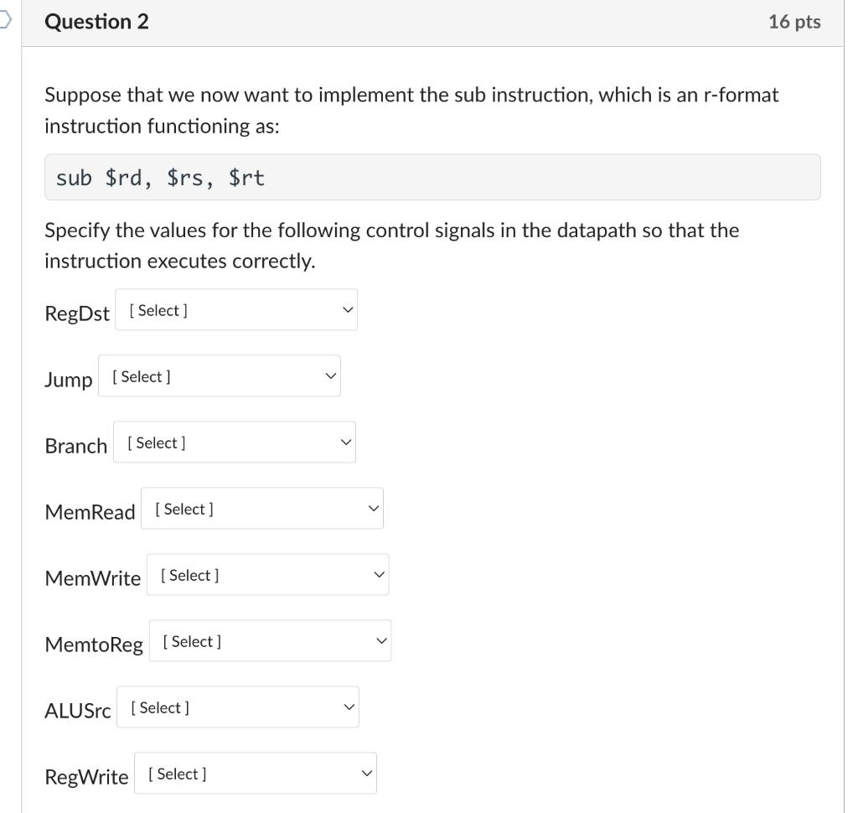858x813 pixels.
Task: Expand the chevron on the MemtoReg selector
Action: (380, 640)
